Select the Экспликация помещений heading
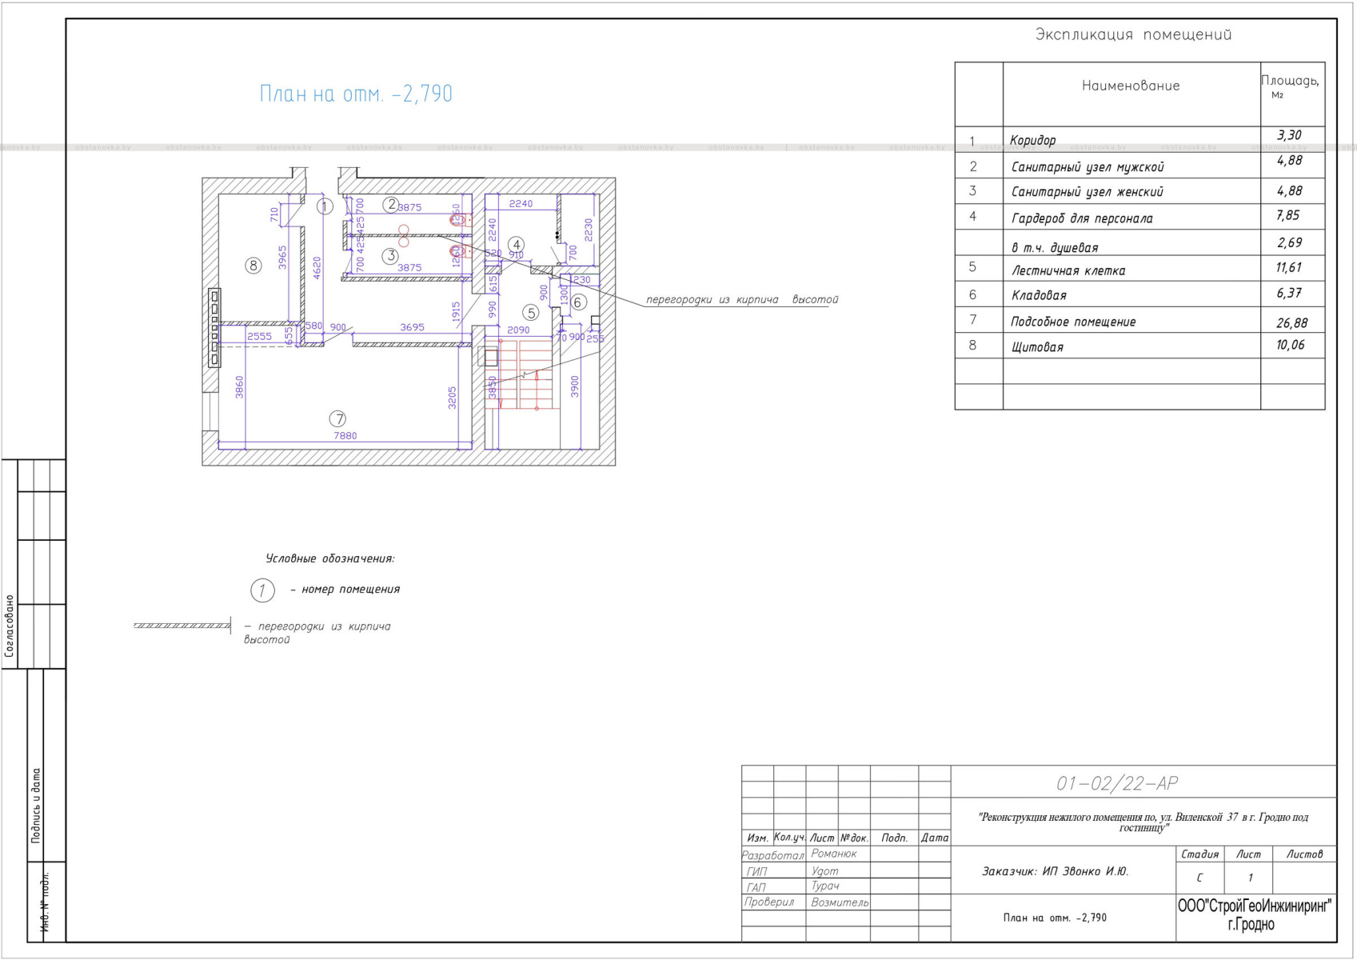This screenshot has width=1357, height=960. 1133,34
